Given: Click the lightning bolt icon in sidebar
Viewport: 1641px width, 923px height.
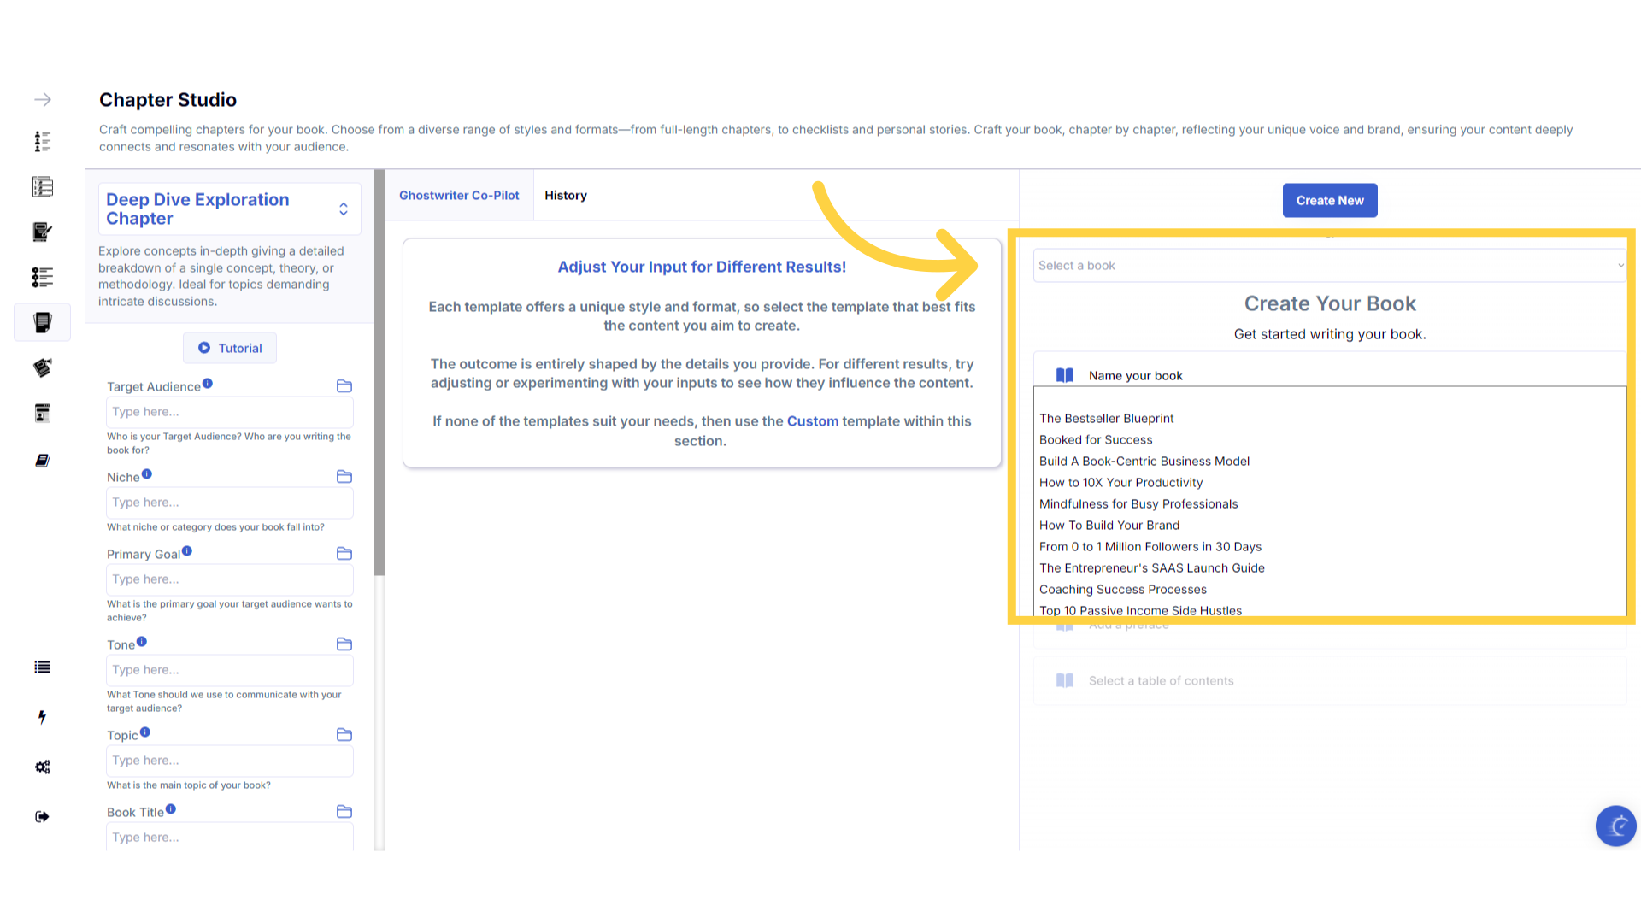Looking at the screenshot, I should point(43,717).
